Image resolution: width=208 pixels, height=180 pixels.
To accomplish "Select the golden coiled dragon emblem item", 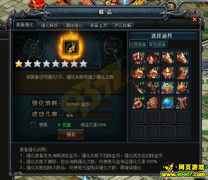I will tap(153, 102).
